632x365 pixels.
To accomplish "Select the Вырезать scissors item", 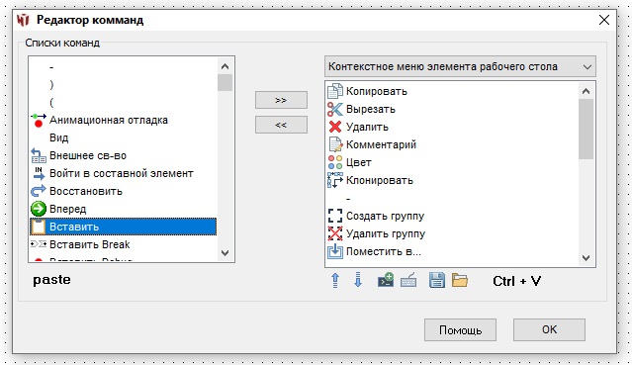I will tap(361, 109).
